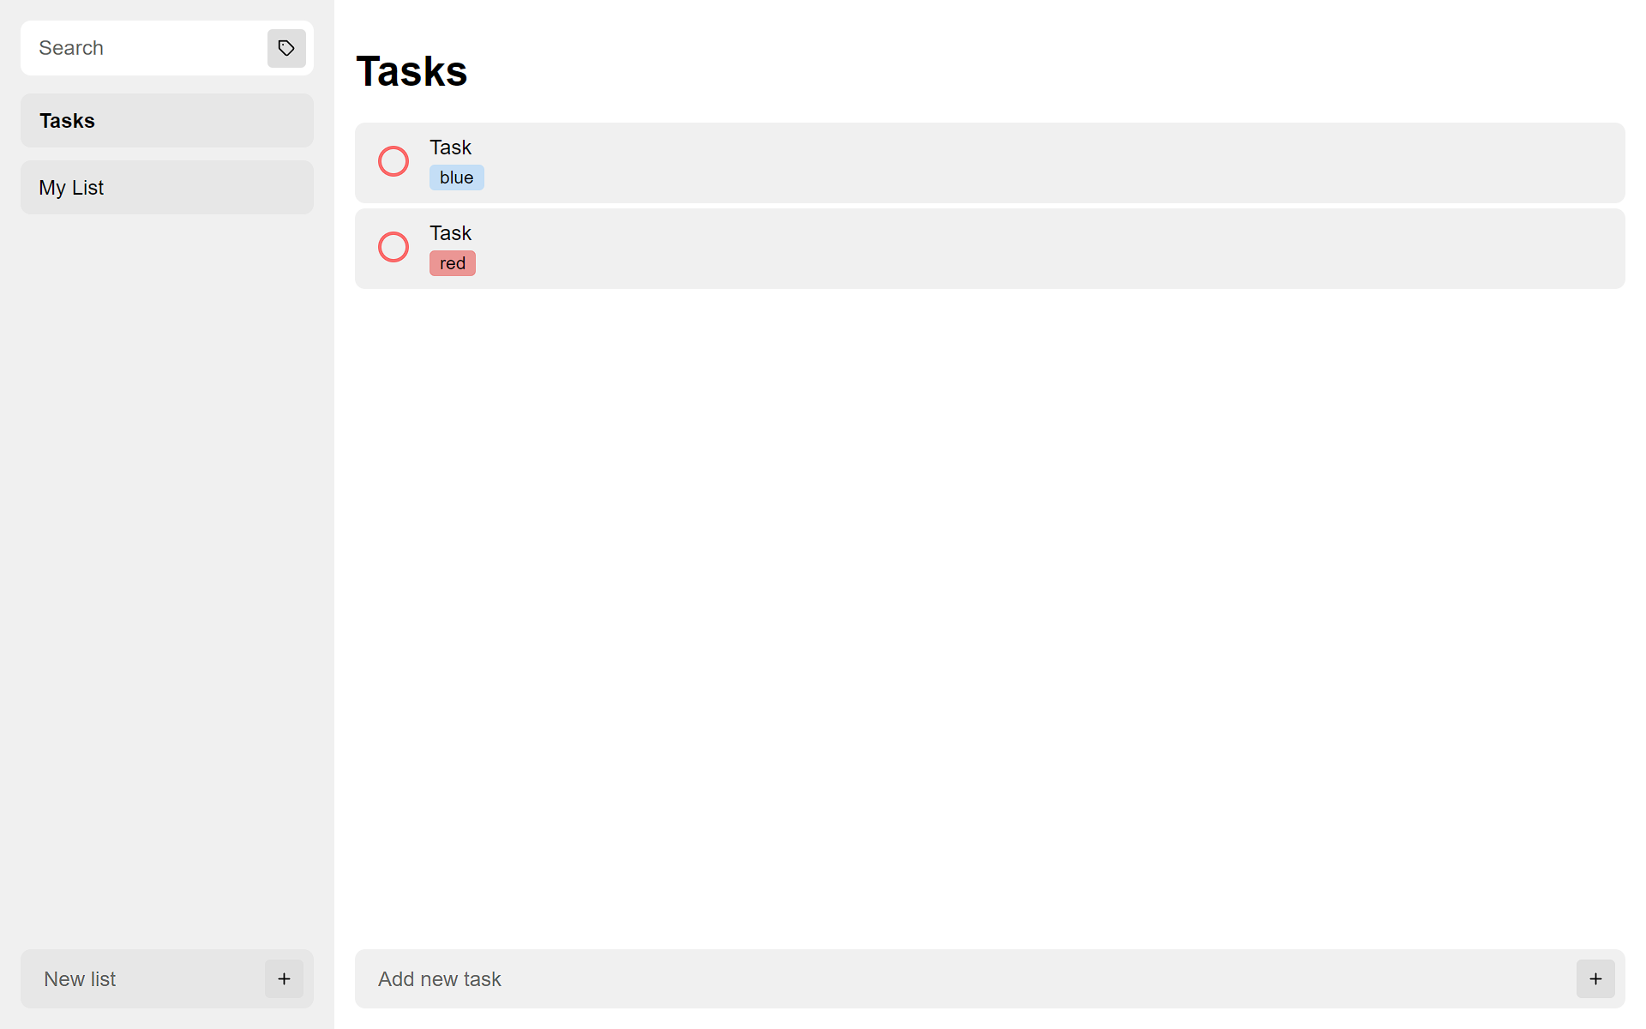Click the blue tag on first task
This screenshot has width=1646, height=1029.
(455, 177)
